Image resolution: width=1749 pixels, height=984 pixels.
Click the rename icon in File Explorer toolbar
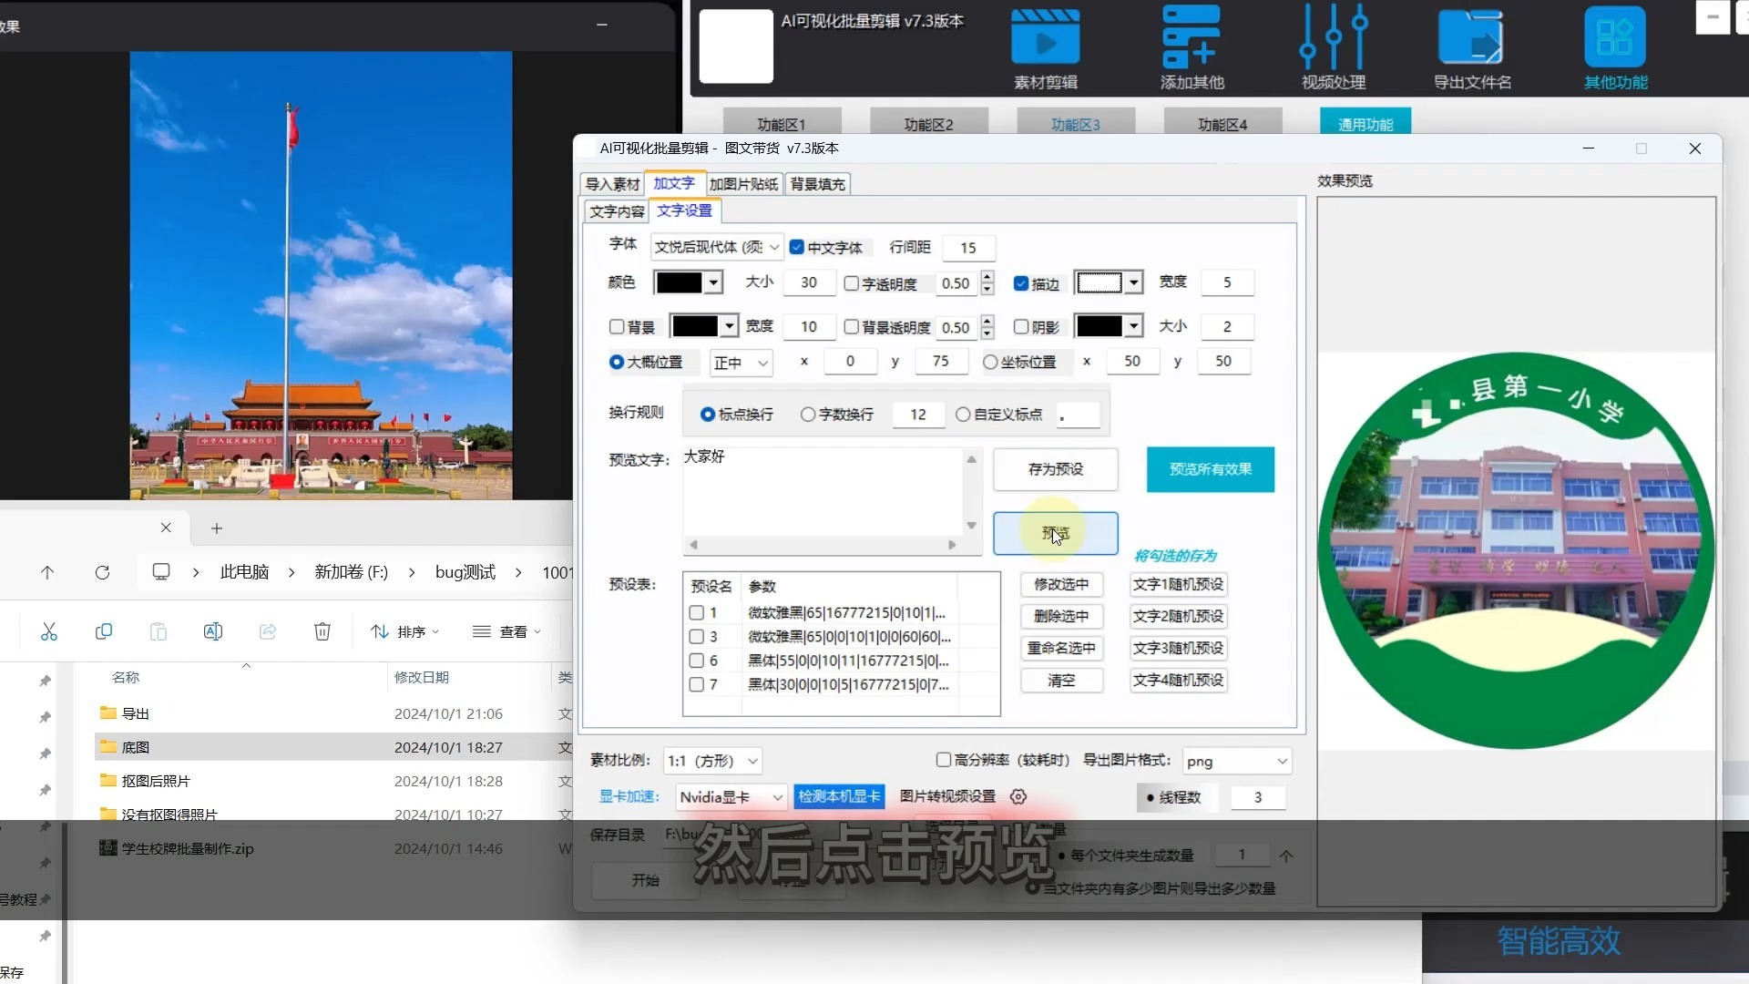pos(213,631)
